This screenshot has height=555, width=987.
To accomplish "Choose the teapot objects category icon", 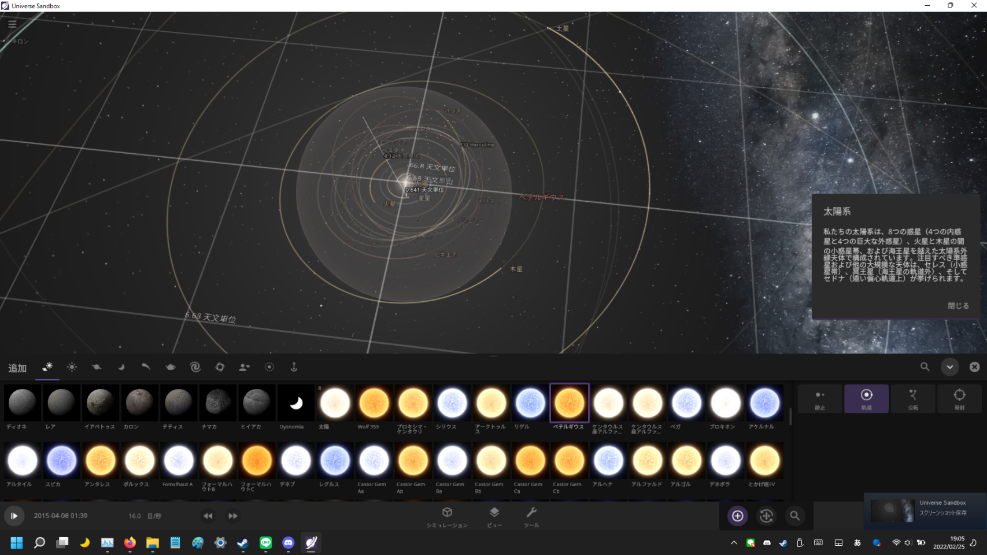I will tap(171, 367).
